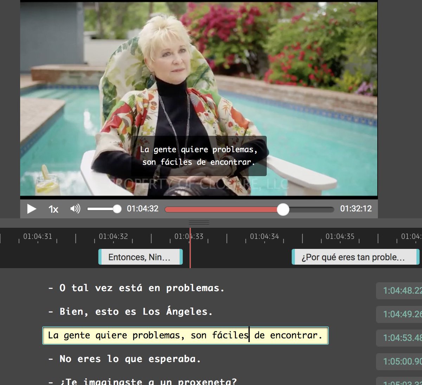The image size is (422, 385).
Task: Click the red playhead on timeline
Action: tap(190, 248)
